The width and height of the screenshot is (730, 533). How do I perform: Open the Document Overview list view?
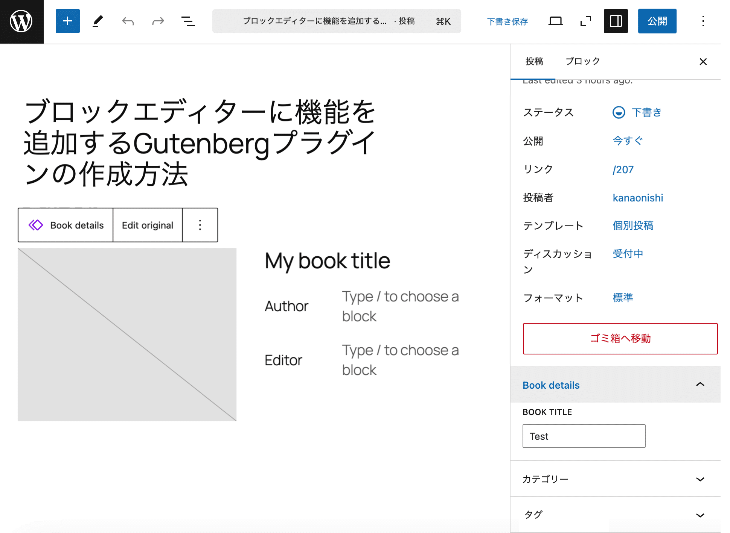tap(188, 21)
